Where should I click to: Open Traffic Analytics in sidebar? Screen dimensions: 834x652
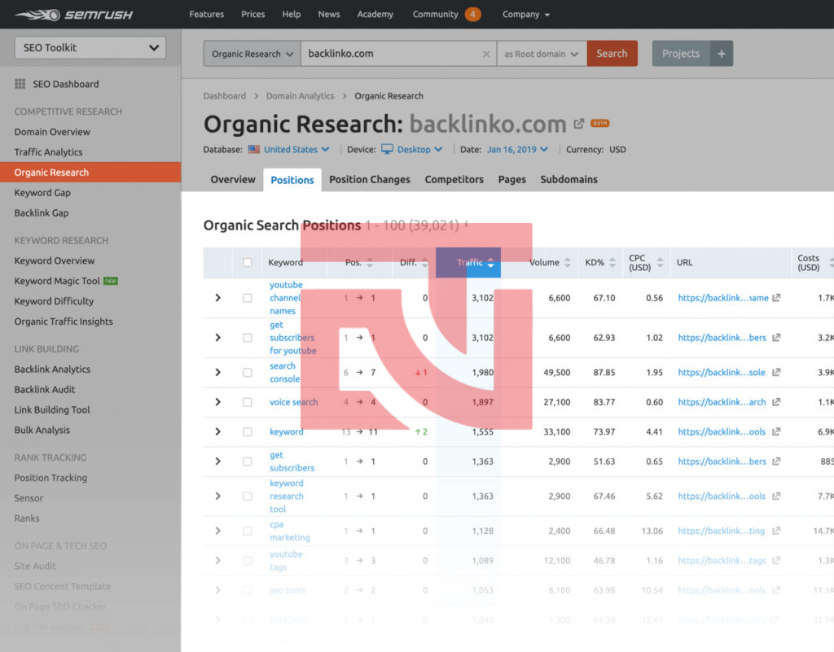(48, 152)
